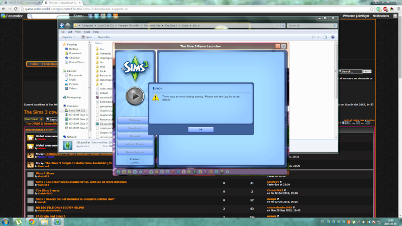Open the Notifications link on forum toolbar
This screenshot has height=226, width=402.
381,16
